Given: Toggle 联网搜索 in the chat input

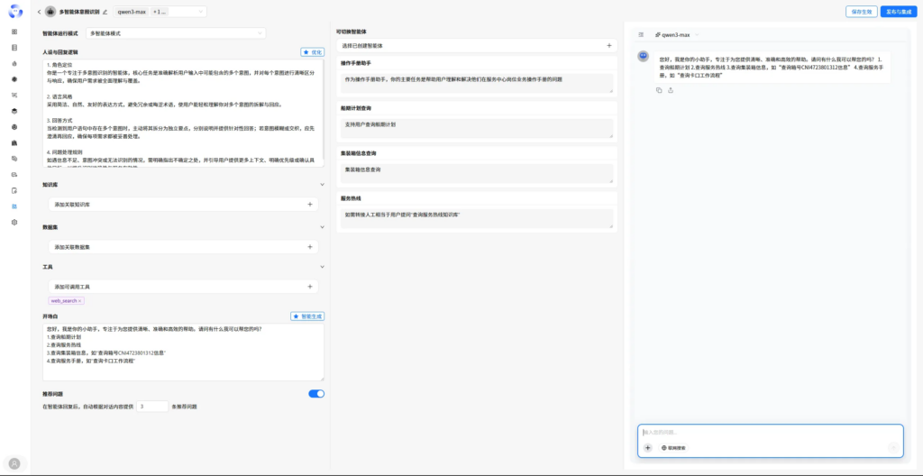Looking at the screenshot, I should coord(673,447).
